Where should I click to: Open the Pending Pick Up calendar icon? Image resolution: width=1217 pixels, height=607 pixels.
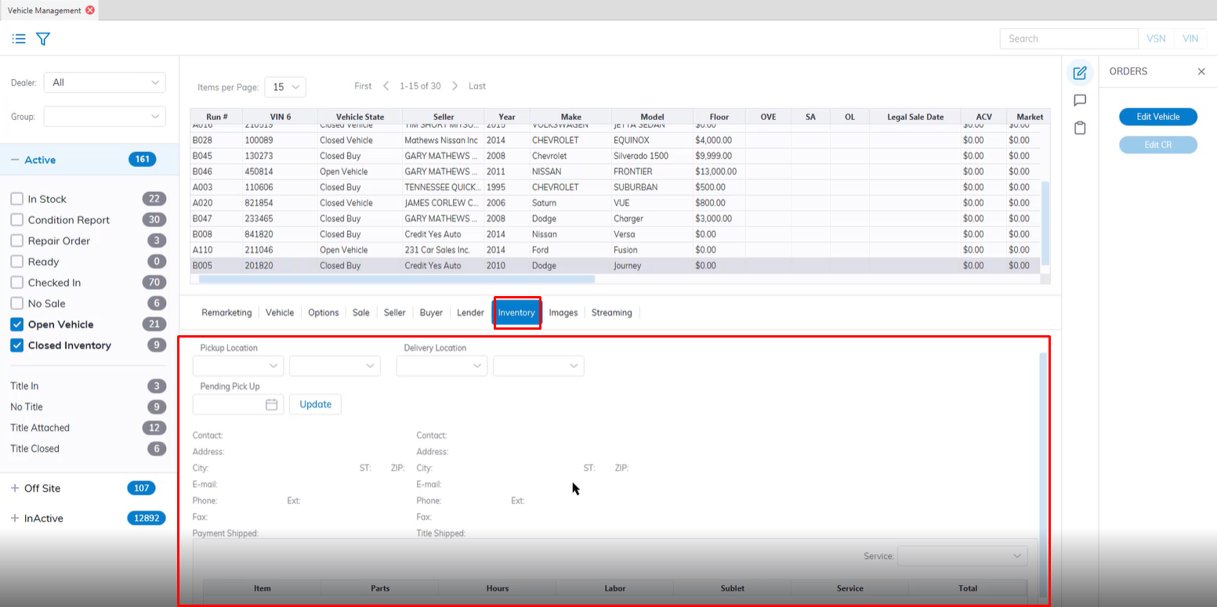click(271, 404)
